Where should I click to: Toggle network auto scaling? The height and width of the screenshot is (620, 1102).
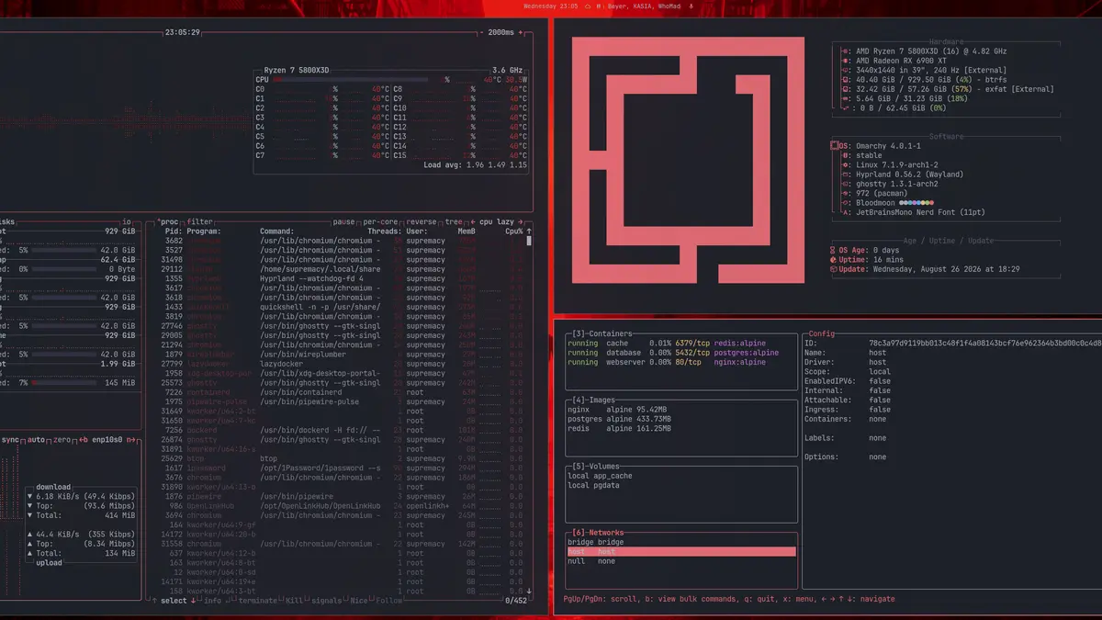tap(37, 440)
